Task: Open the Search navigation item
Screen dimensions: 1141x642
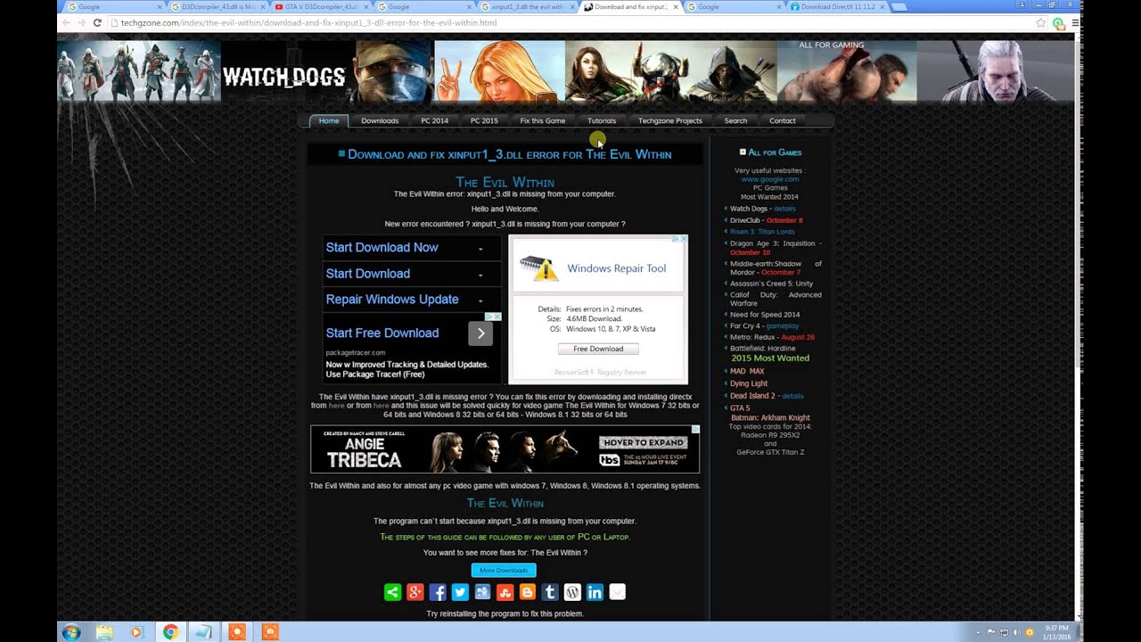Action: click(735, 120)
